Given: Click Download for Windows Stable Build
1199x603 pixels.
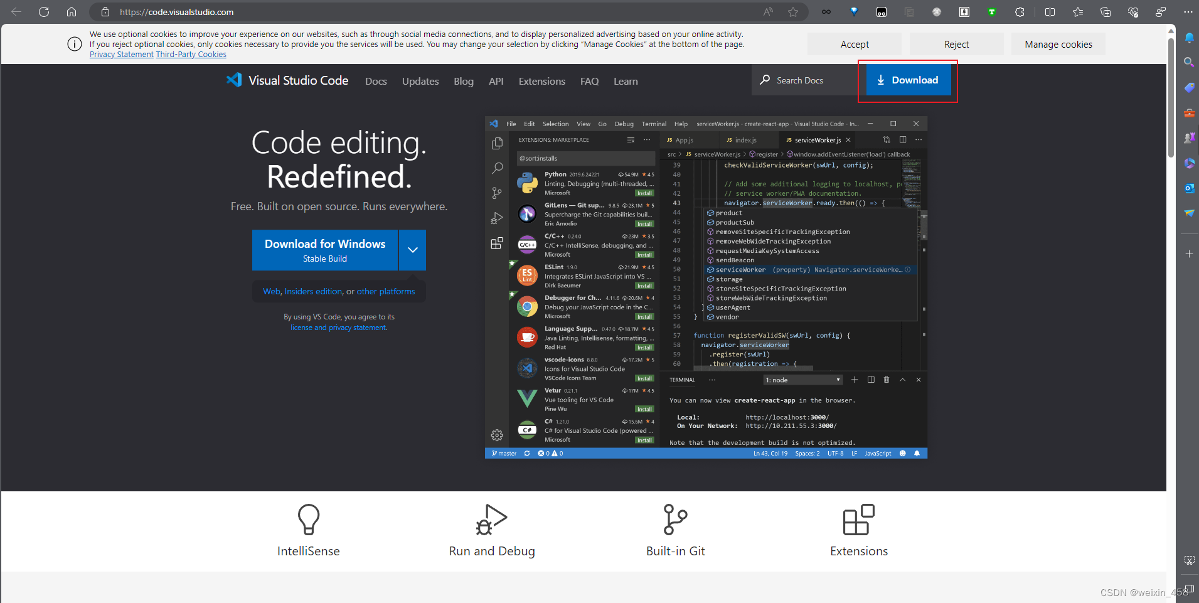Looking at the screenshot, I should pos(325,250).
